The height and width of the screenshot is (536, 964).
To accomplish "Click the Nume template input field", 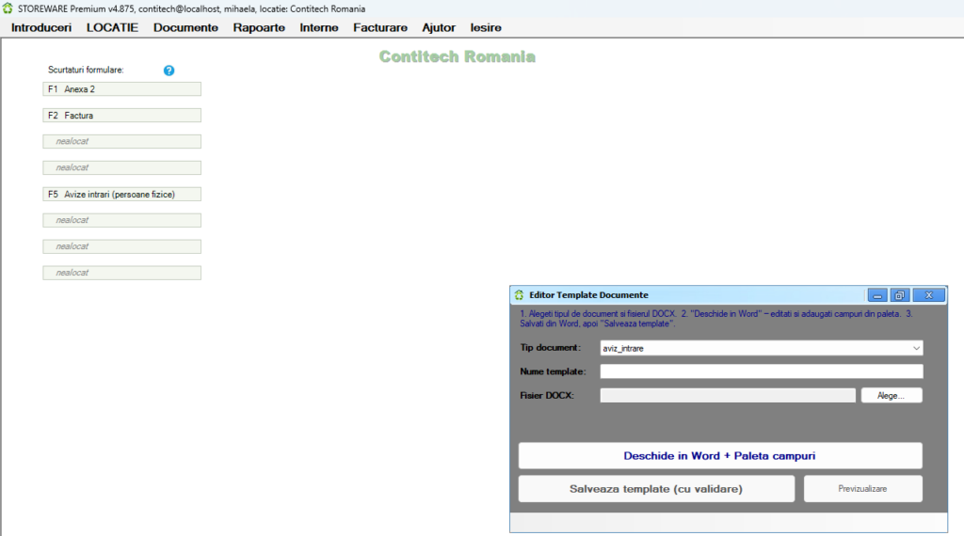I will (x=761, y=371).
